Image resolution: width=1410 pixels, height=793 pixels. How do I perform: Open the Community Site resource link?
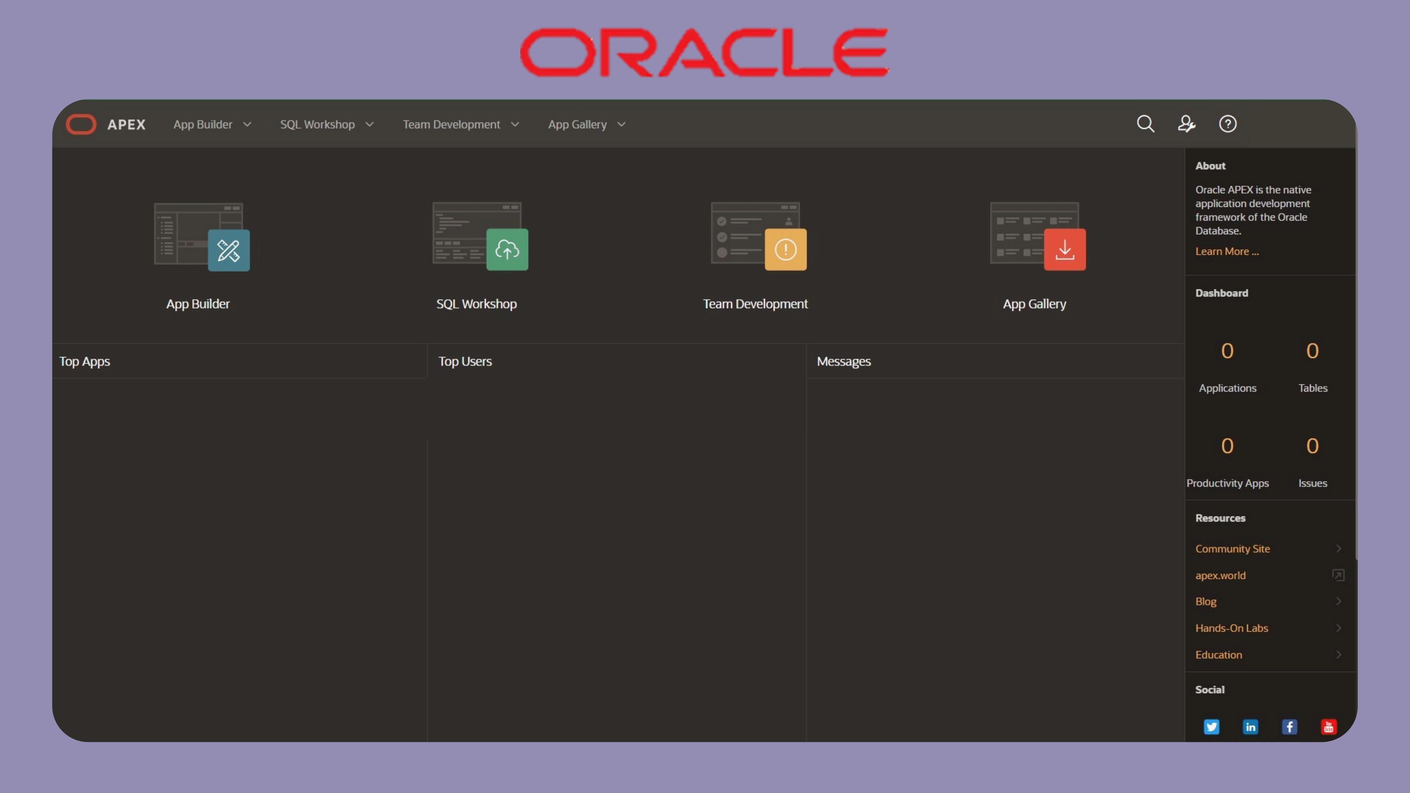click(1232, 548)
